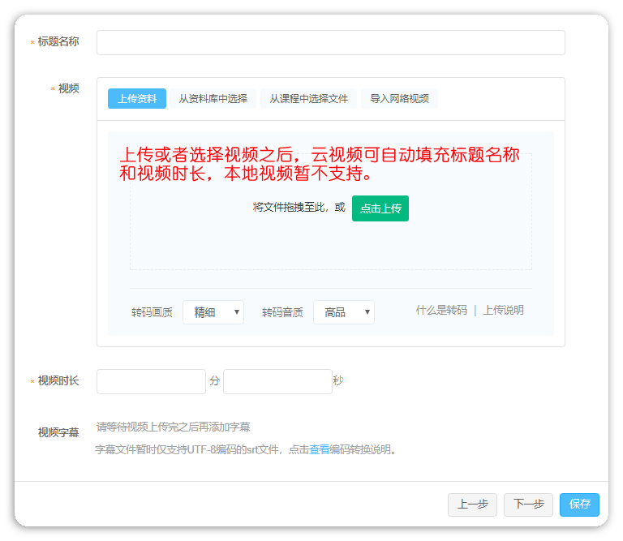Click the 视频字幕 section label
This screenshot has width=623, height=541.
[58, 432]
